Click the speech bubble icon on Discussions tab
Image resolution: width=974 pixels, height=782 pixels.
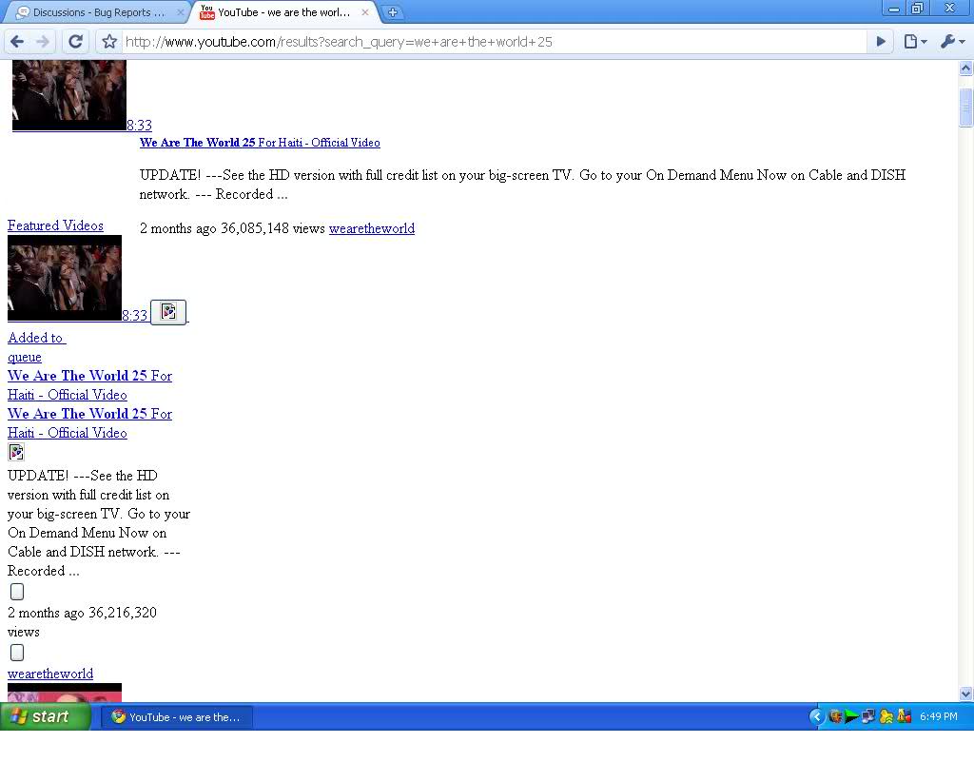pos(23,11)
